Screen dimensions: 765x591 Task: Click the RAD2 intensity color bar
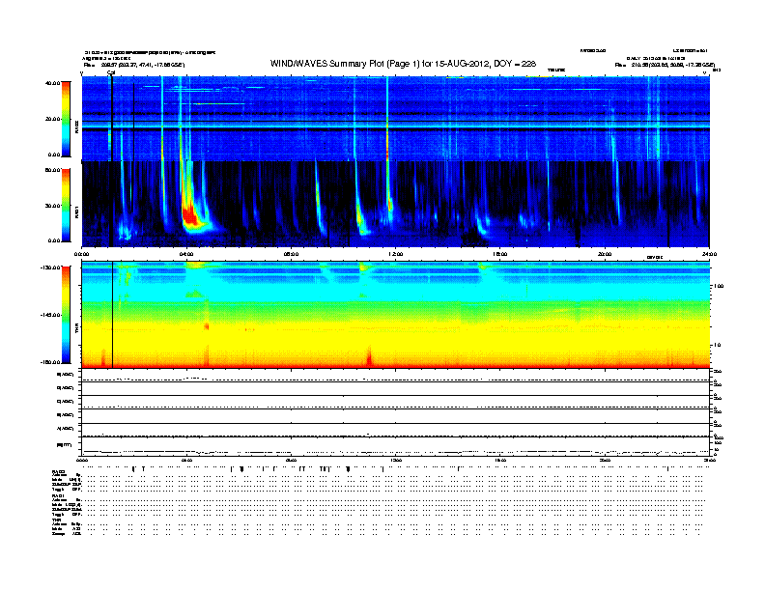pyautogui.click(x=66, y=119)
